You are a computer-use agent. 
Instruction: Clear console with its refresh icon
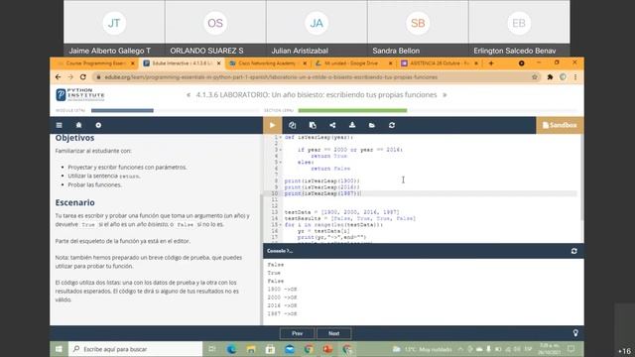tap(573, 251)
